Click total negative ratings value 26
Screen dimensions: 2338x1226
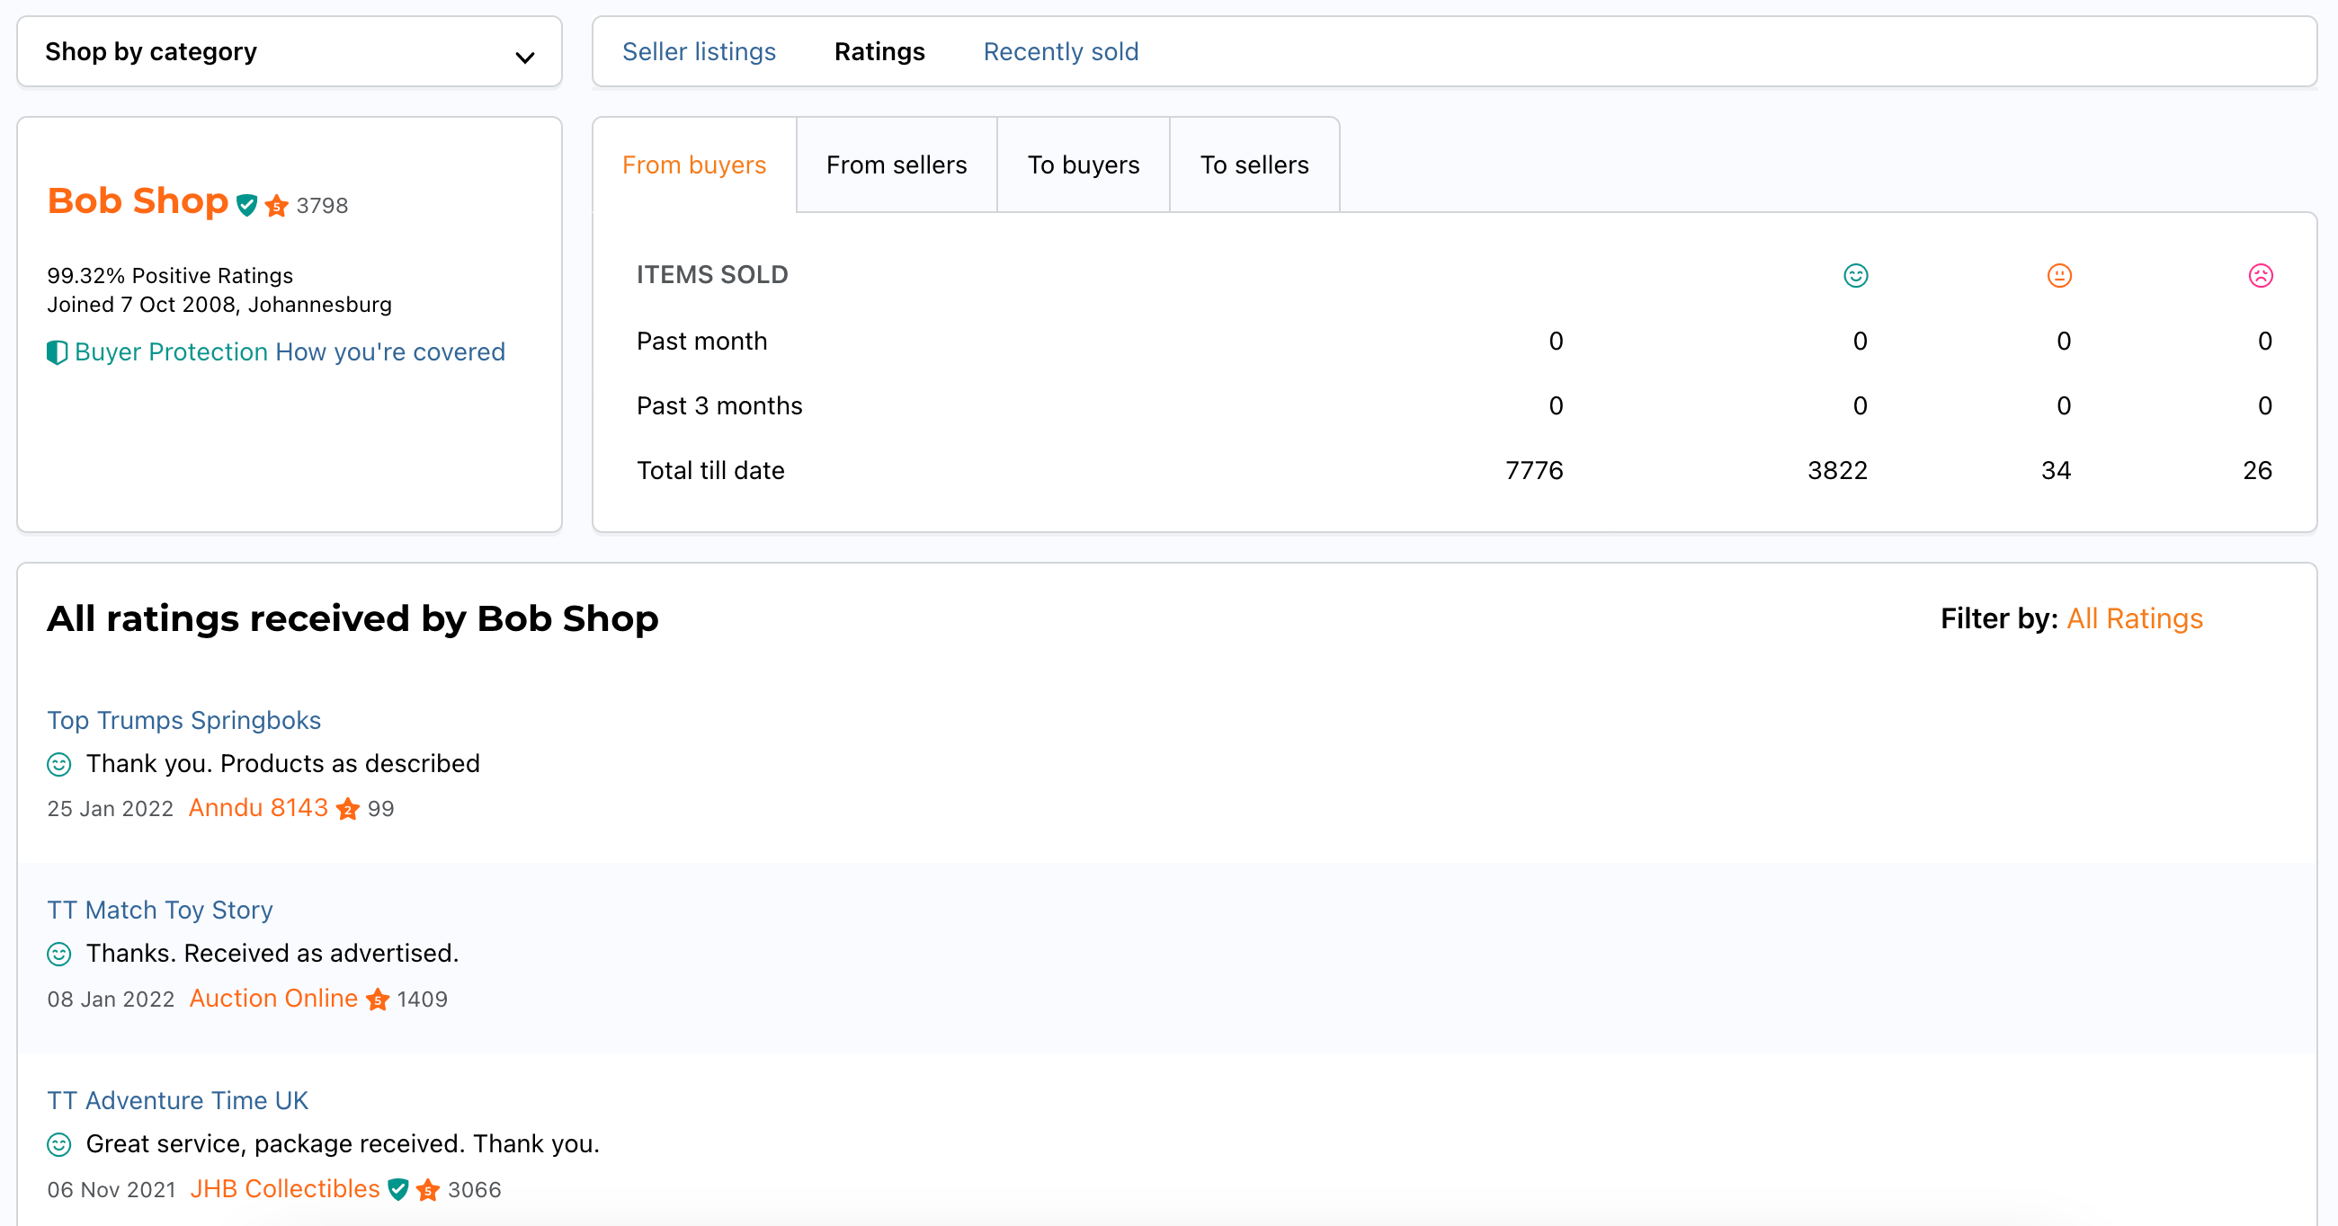[2257, 471]
